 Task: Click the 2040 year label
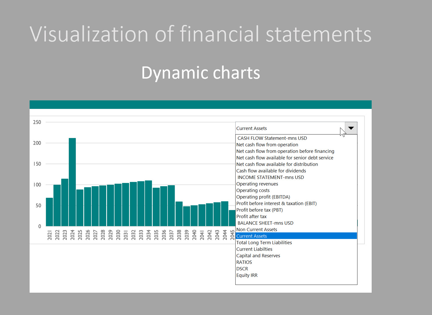(194, 235)
